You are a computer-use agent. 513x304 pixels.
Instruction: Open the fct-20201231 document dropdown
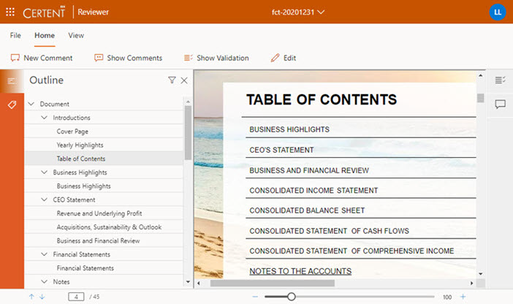(x=297, y=12)
